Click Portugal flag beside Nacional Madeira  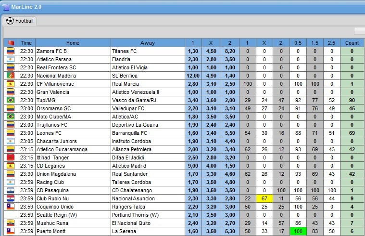click(x=11, y=76)
